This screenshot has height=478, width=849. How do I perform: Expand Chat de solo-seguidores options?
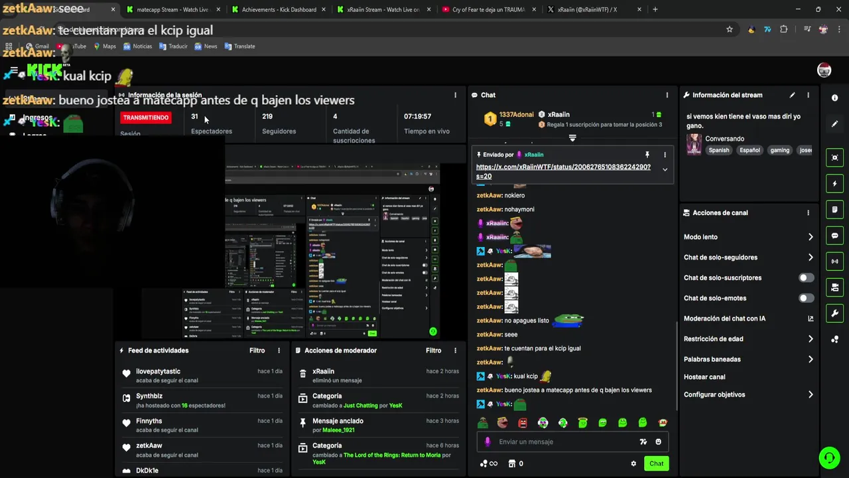coord(811,258)
